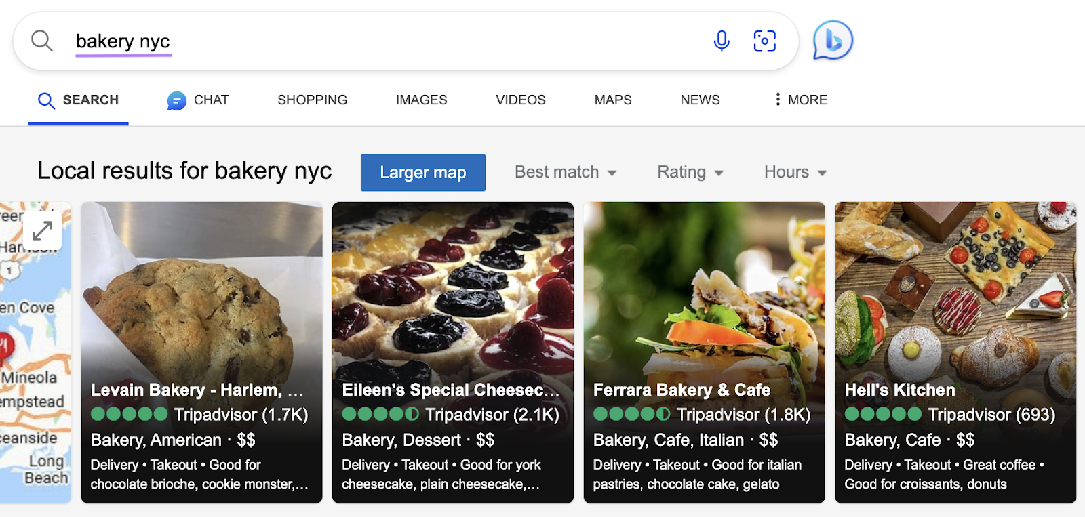Switch to the IMAGES tab
Image resolution: width=1085 pixels, height=517 pixels.
click(420, 100)
